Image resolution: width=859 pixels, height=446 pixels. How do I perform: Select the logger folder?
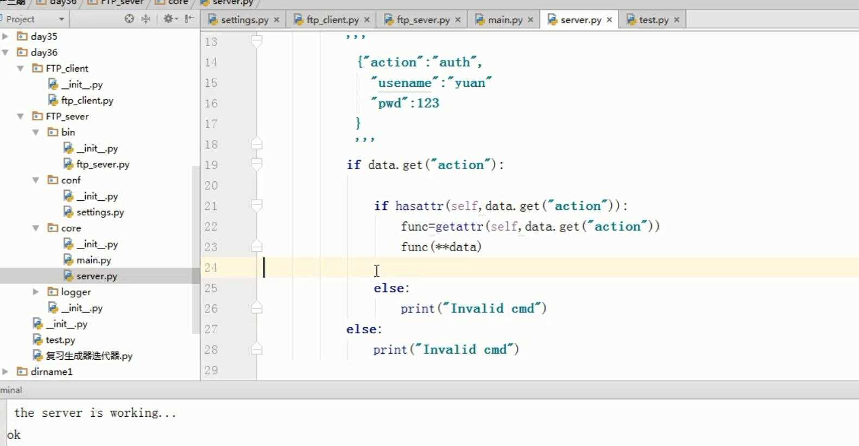(75, 292)
